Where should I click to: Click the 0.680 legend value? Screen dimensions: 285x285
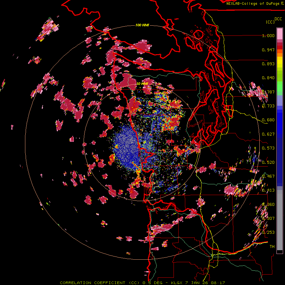(x=268, y=120)
